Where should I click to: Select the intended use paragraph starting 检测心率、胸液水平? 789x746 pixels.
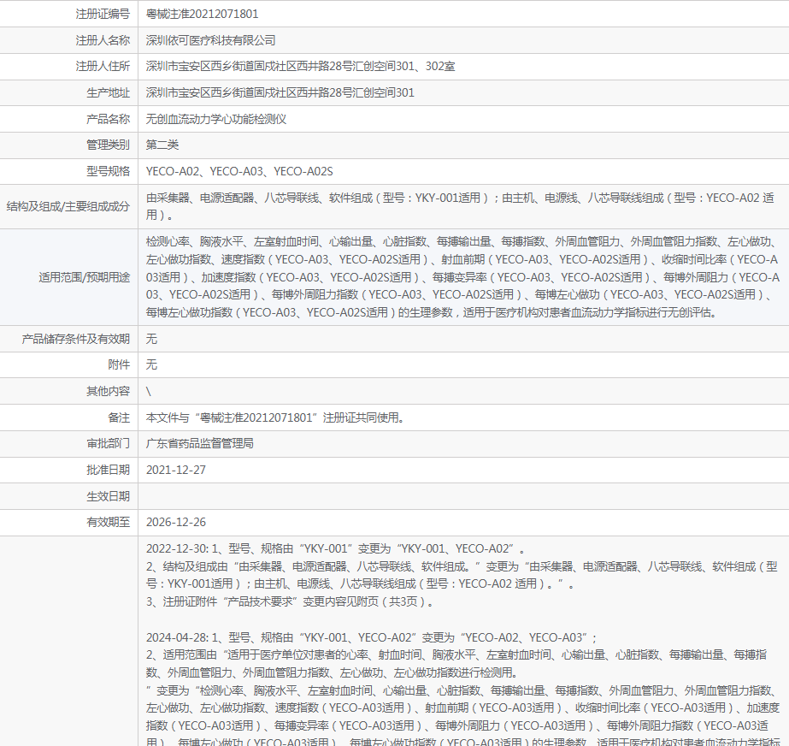coord(463,277)
